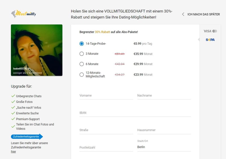The height and width of the screenshot is (159, 226).
Task: Click the blue Zufriedenheitsgarantie arrow badge
Action: click(27, 136)
